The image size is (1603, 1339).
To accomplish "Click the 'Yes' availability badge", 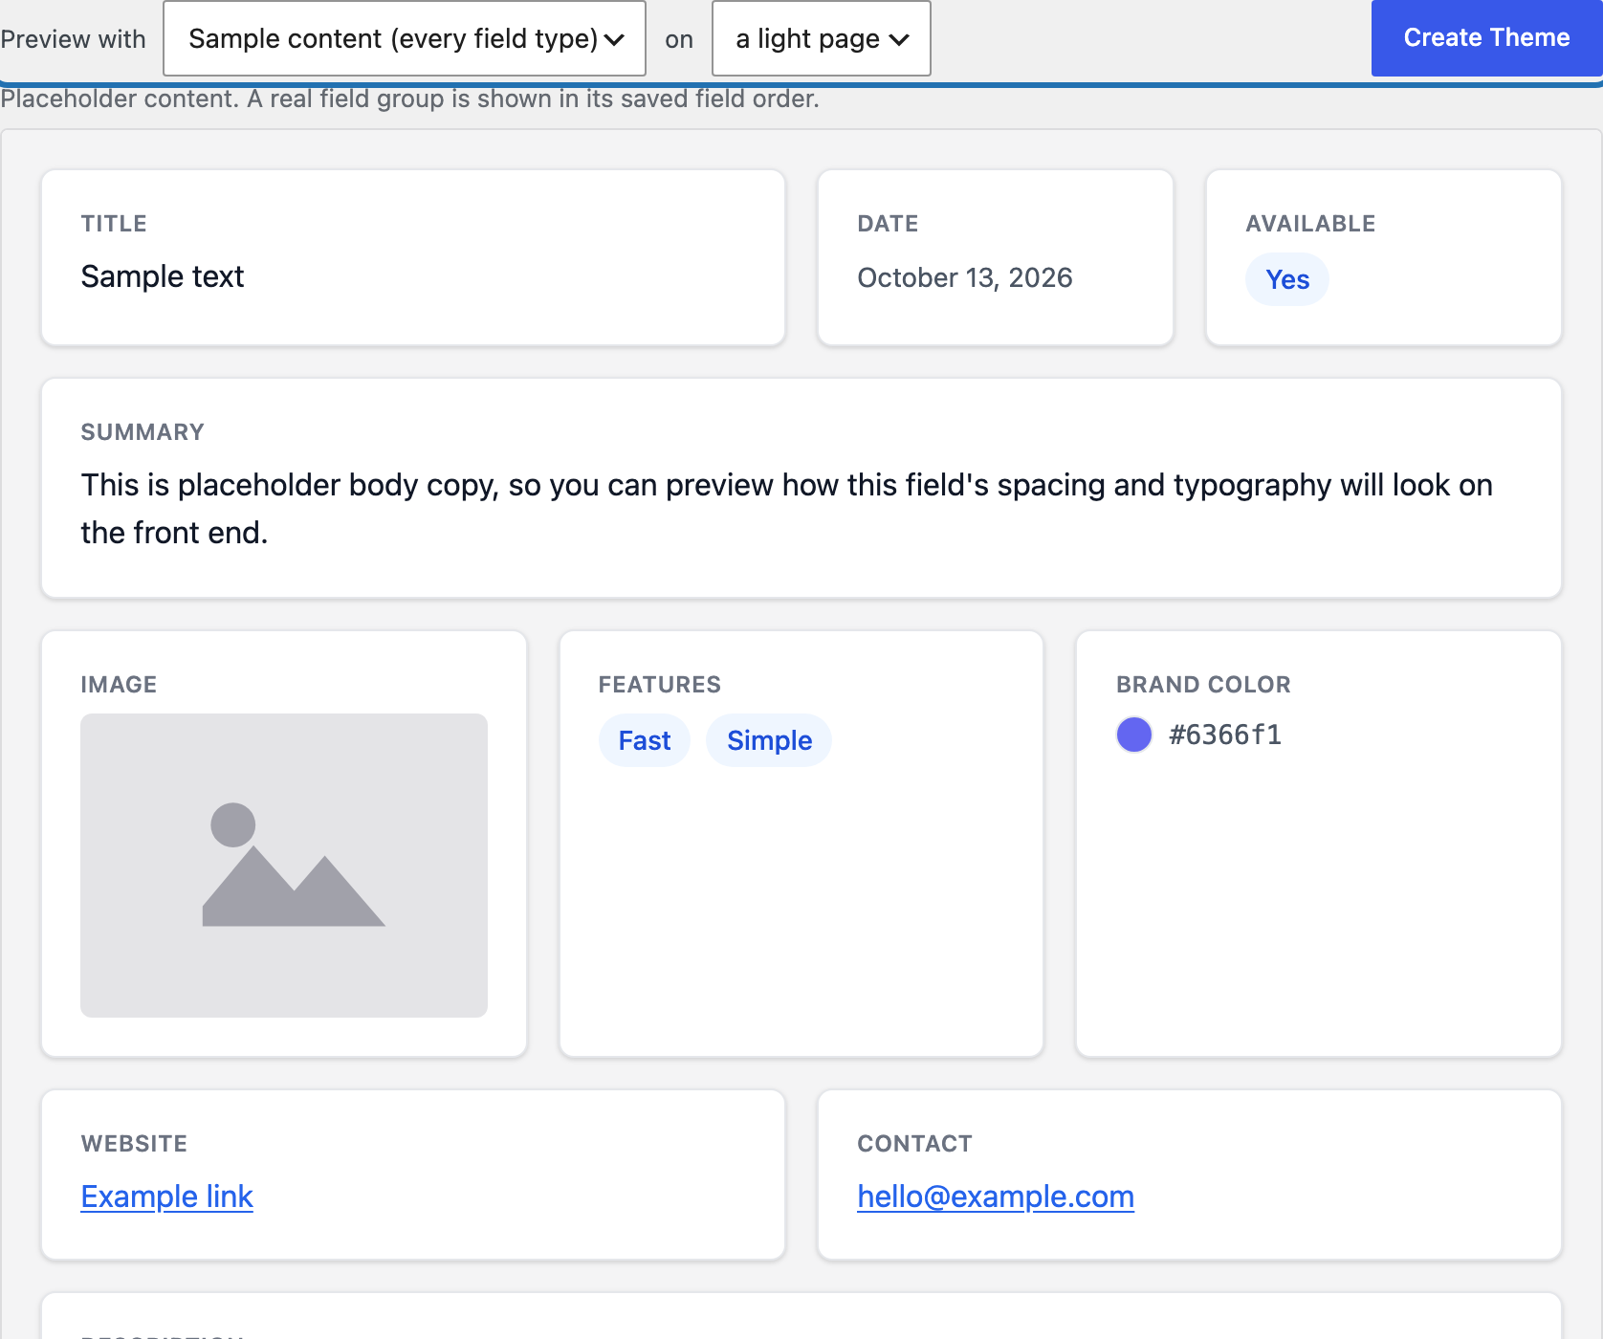I will coord(1287,279).
